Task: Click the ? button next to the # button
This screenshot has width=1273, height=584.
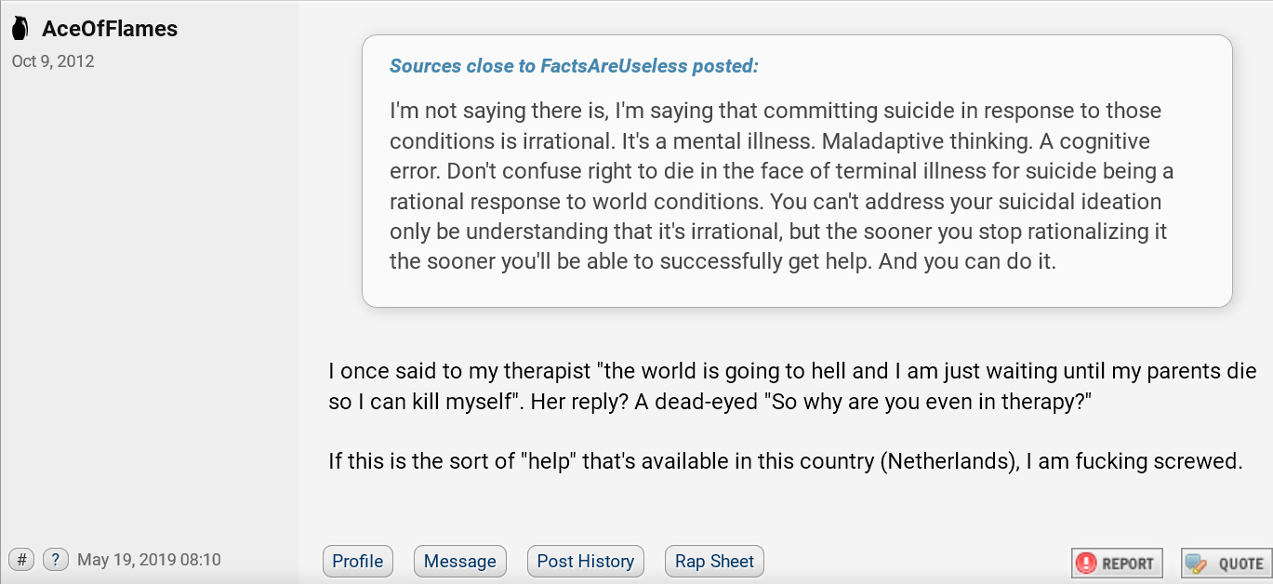Action: point(56,560)
